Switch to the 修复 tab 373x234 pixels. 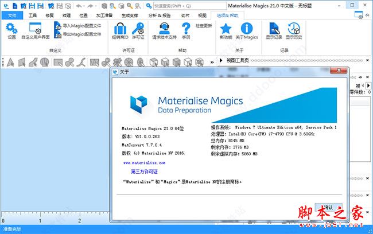pyautogui.click(x=50, y=15)
